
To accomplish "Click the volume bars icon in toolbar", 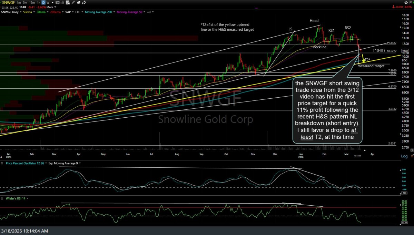I will 62,2.
